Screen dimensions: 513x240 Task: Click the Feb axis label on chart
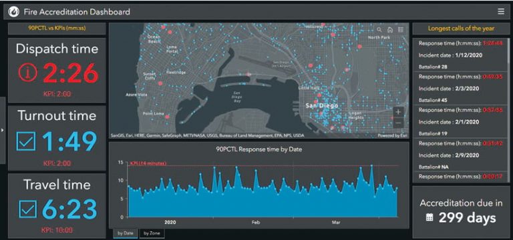[256, 223]
